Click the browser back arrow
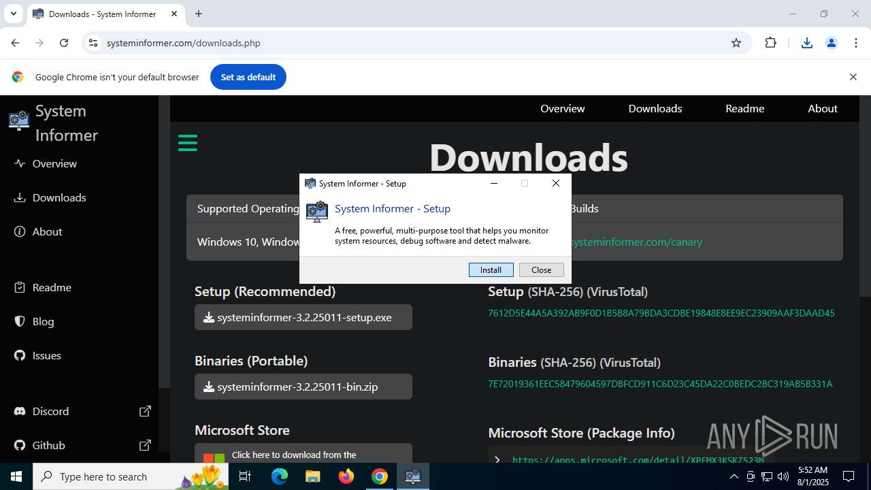The width and height of the screenshot is (871, 490). (15, 43)
